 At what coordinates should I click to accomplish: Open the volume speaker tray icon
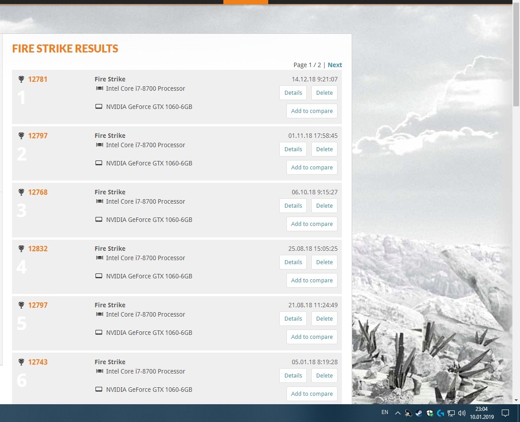(x=462, y=413)
